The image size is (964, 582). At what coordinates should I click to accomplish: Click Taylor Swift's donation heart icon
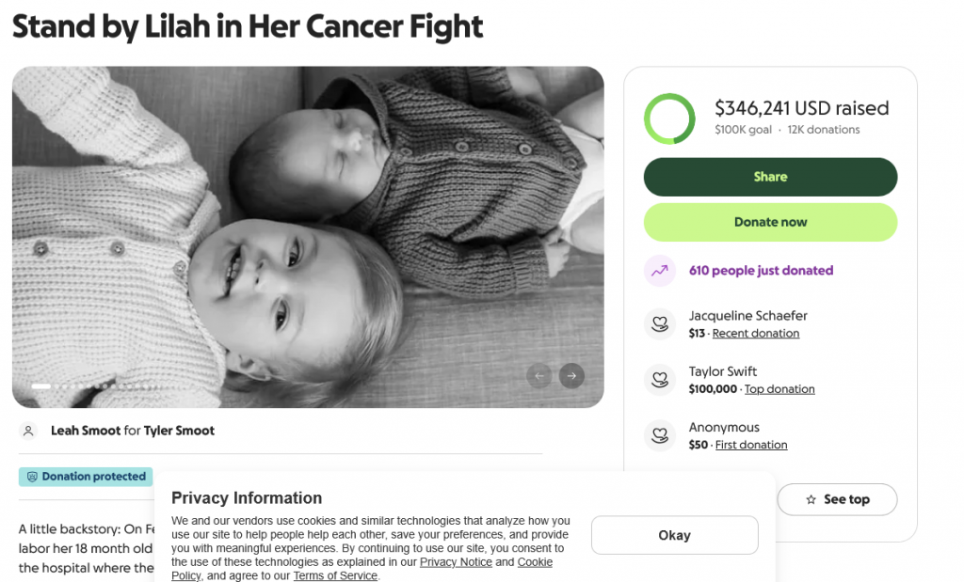coord(660,380)
